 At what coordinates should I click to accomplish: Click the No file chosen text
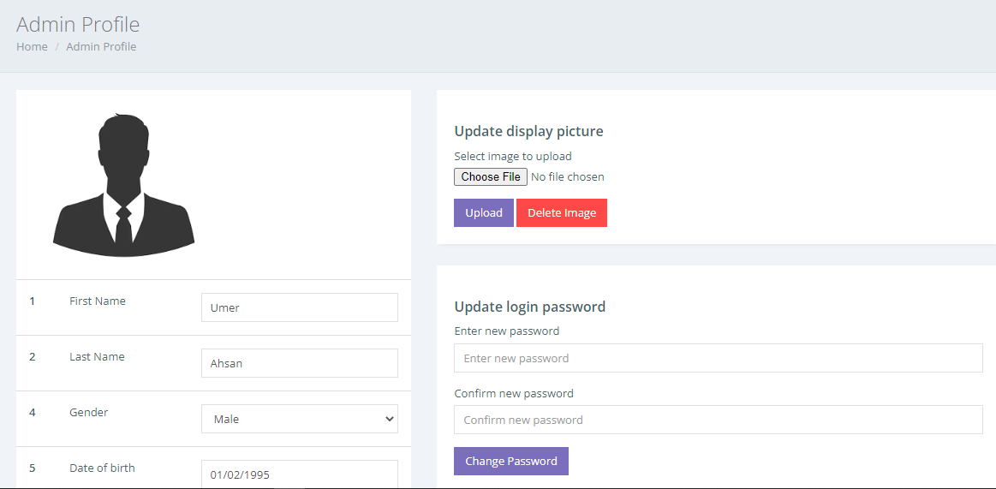pyautogui.click(x=567, y=176)
